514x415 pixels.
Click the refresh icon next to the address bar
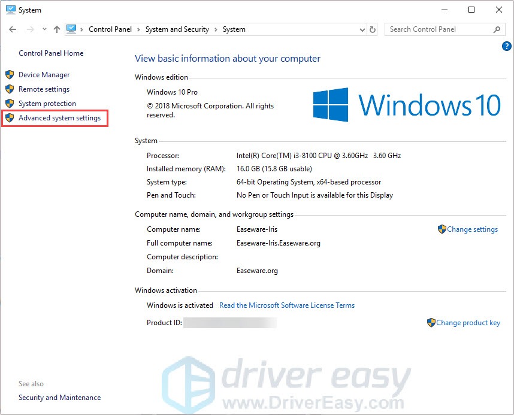[x=372, y=29]
